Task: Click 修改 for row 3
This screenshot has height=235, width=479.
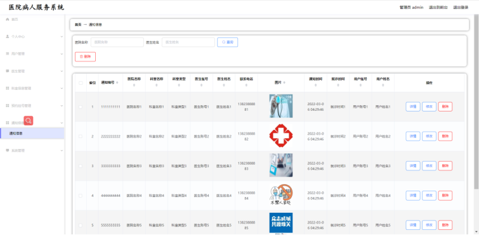Action: point(430,166)
